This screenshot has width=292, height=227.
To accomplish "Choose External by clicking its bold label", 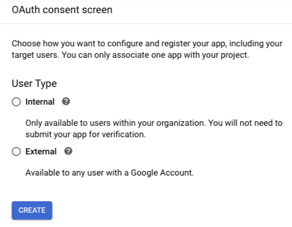I will click(41, 152).
